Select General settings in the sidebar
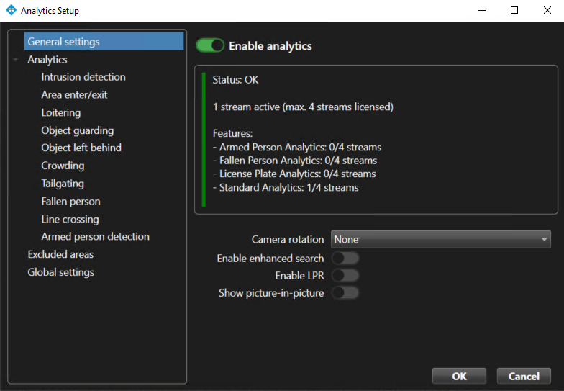 (x=63, y=42)
